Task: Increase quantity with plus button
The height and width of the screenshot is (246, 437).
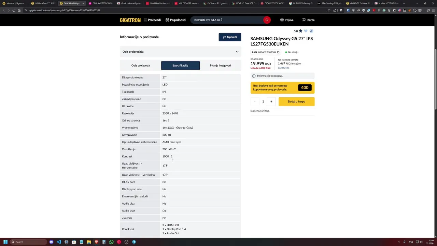Action: [271, 101]
